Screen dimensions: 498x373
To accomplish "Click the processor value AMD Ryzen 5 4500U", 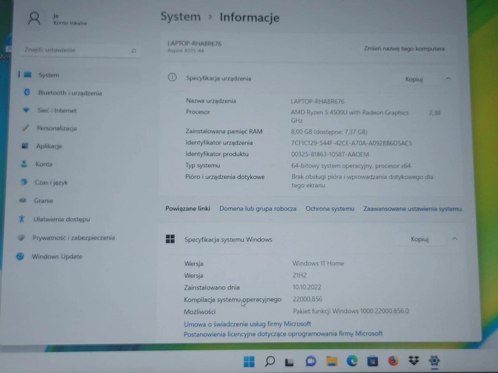I will 349,116.
